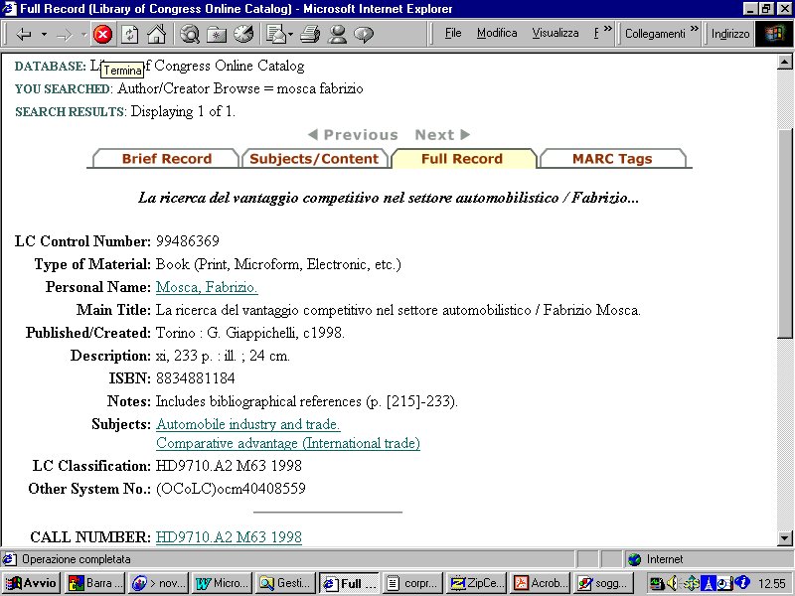This screenshot has width=795, height=596.
Task: Click the call number HD9710.A2 M63 1998 link
Action: [229, 537]
